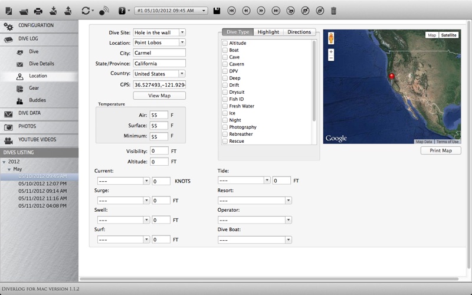Screen dimensions: 472x295
Task: Expand the Dive Site dropdown
Action: coord(182,32)
